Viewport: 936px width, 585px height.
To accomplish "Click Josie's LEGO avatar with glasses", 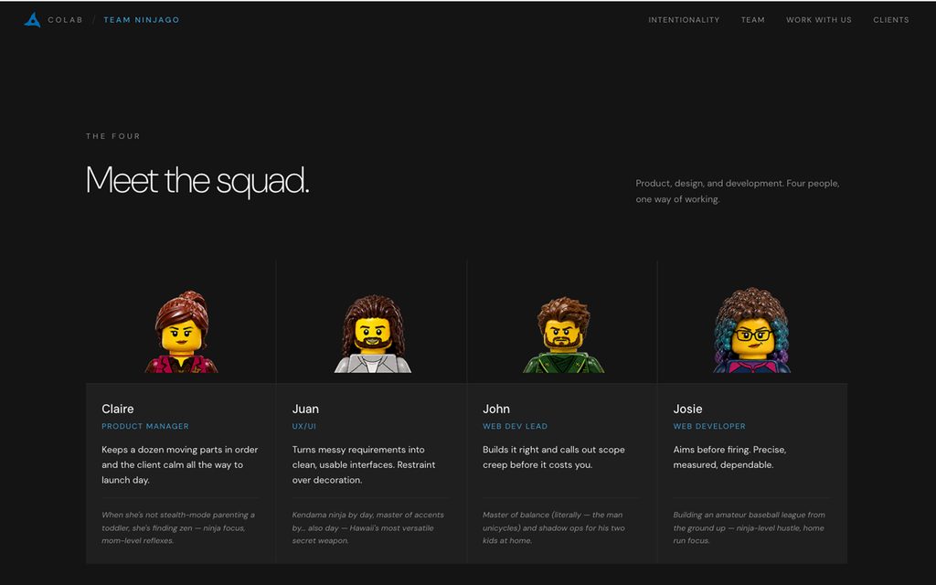I will click(x=751, y=331).
